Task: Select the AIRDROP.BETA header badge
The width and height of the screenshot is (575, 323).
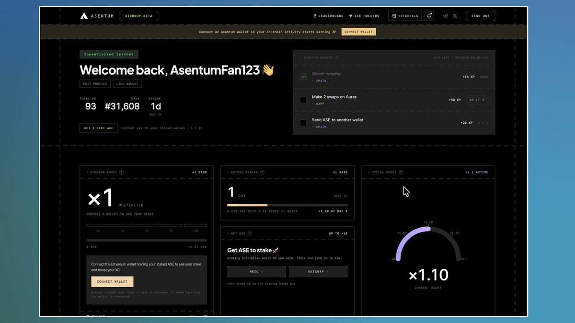Action: click(x=138, y=16)
